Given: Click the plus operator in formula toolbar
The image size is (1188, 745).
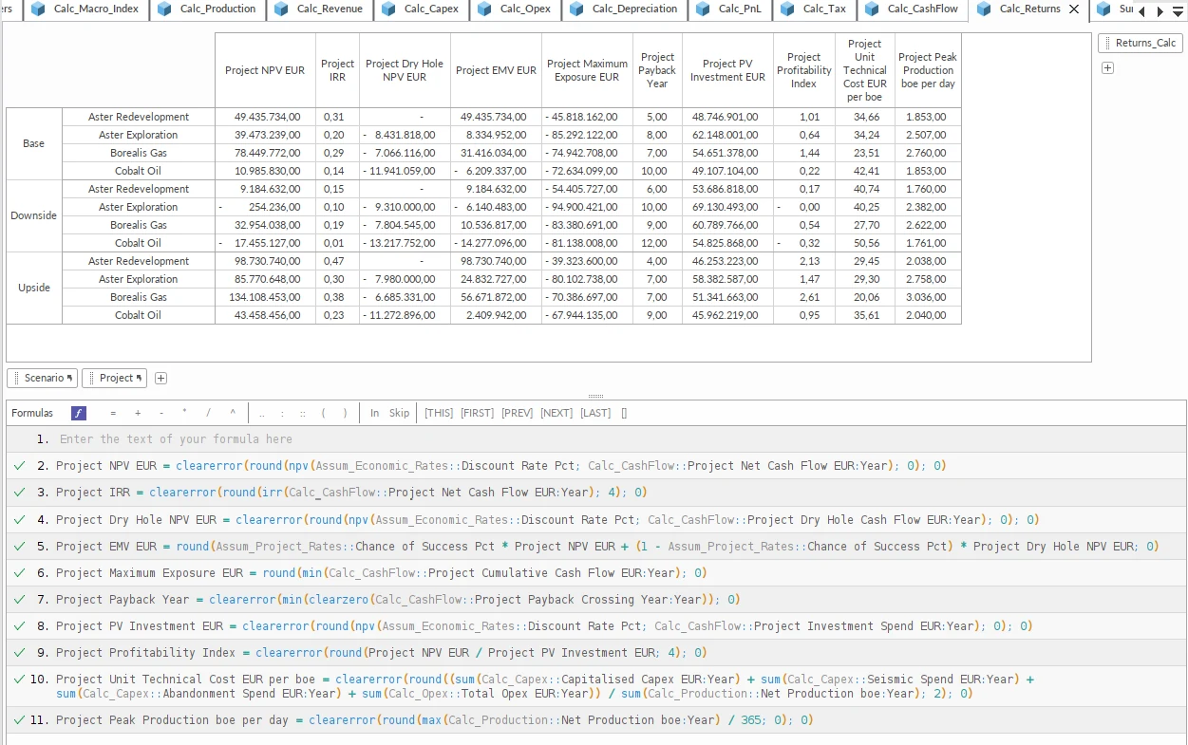Looking at the screenshot, I should click(x=138, y=413).
